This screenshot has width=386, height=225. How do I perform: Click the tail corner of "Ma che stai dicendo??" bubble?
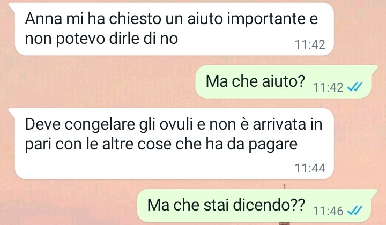click(x=374, y=192)
